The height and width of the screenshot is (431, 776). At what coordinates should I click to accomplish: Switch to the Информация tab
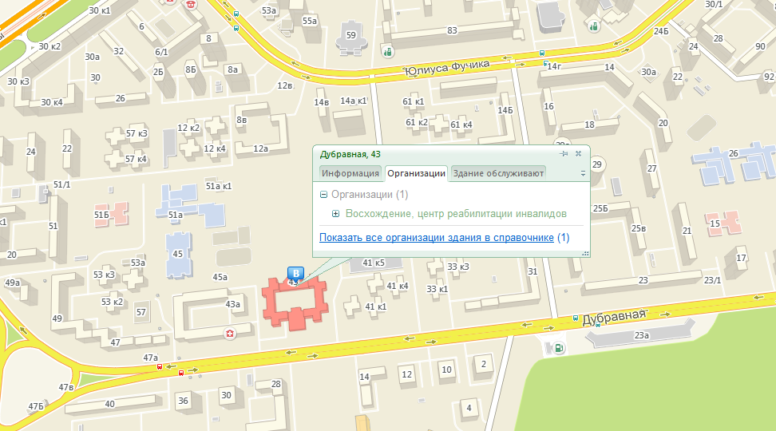coord(350,173)
